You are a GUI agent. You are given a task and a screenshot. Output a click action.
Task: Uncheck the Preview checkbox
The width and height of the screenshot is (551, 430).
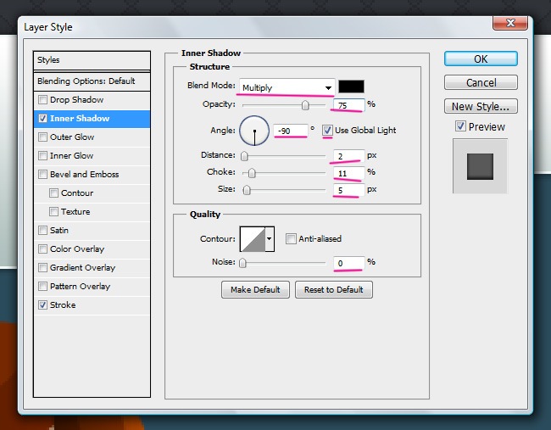point(460,126)
